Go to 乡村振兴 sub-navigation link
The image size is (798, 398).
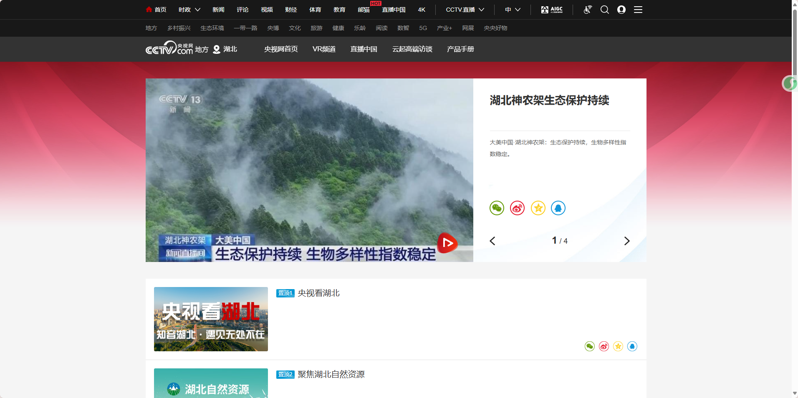[x=179, y=28]
